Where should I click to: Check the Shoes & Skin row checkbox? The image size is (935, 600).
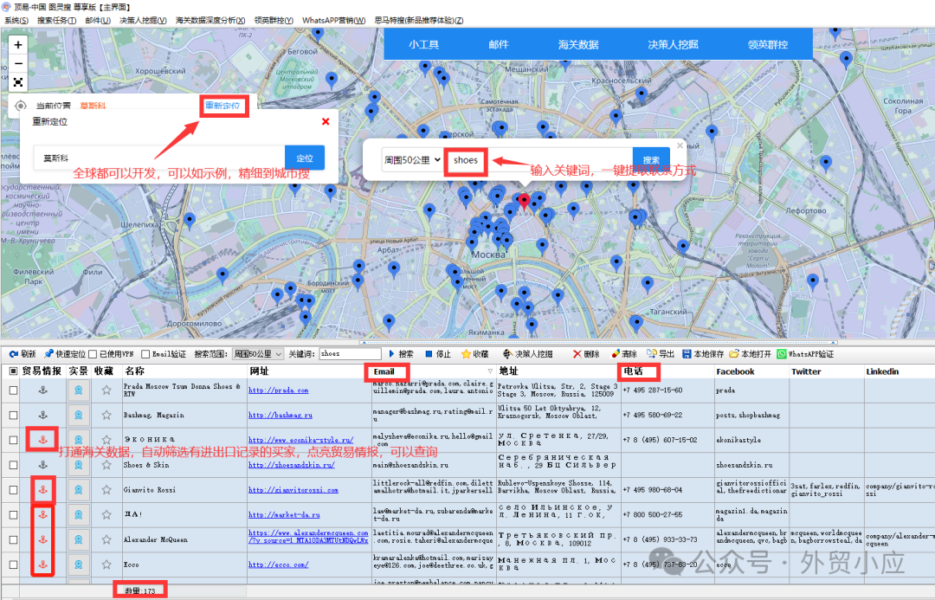pyautogui.click(x=13, y=465)
